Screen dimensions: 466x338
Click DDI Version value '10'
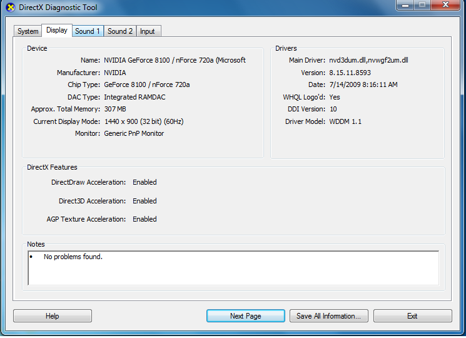point(333,109)
